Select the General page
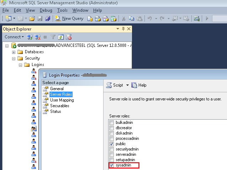Image resolution: width=227 pixels, height=170 pixels. coord(57,89)
